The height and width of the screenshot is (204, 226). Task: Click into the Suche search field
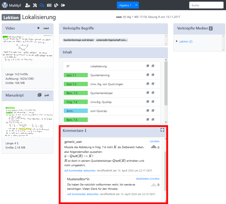click(206, 5)
